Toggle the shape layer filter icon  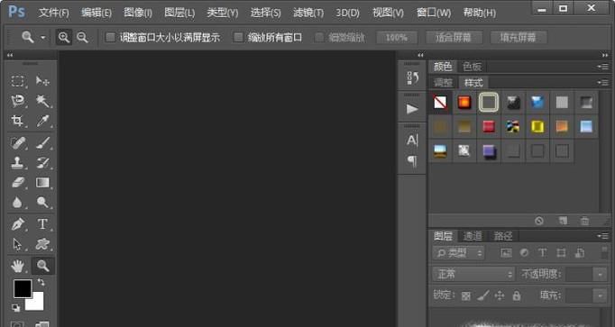pyautogui.click(x=561, y=253)
